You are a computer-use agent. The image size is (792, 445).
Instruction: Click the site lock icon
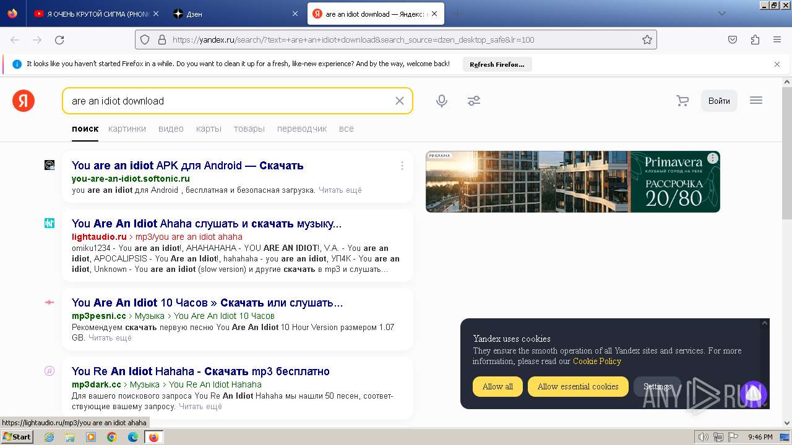[x=162, y=40]
